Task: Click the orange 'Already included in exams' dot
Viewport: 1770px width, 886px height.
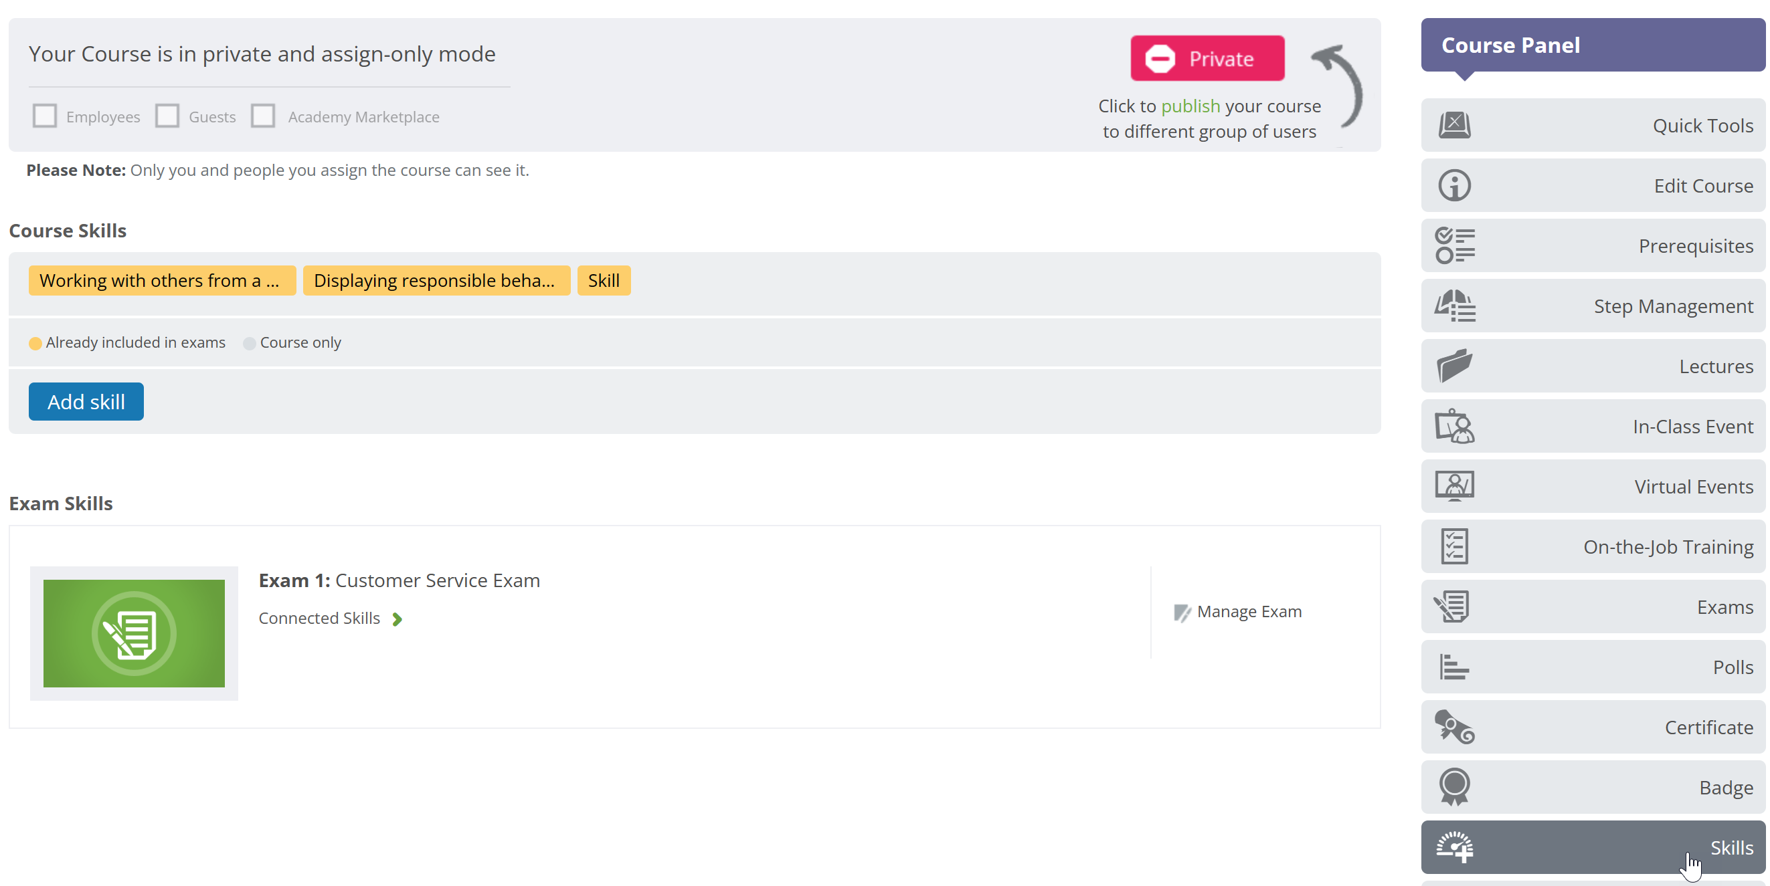Action: [35, 343]
